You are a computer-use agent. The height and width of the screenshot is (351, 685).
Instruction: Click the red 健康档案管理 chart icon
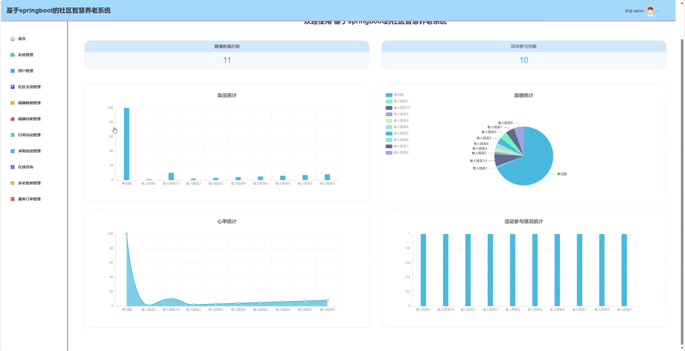(x=12, y=119)
